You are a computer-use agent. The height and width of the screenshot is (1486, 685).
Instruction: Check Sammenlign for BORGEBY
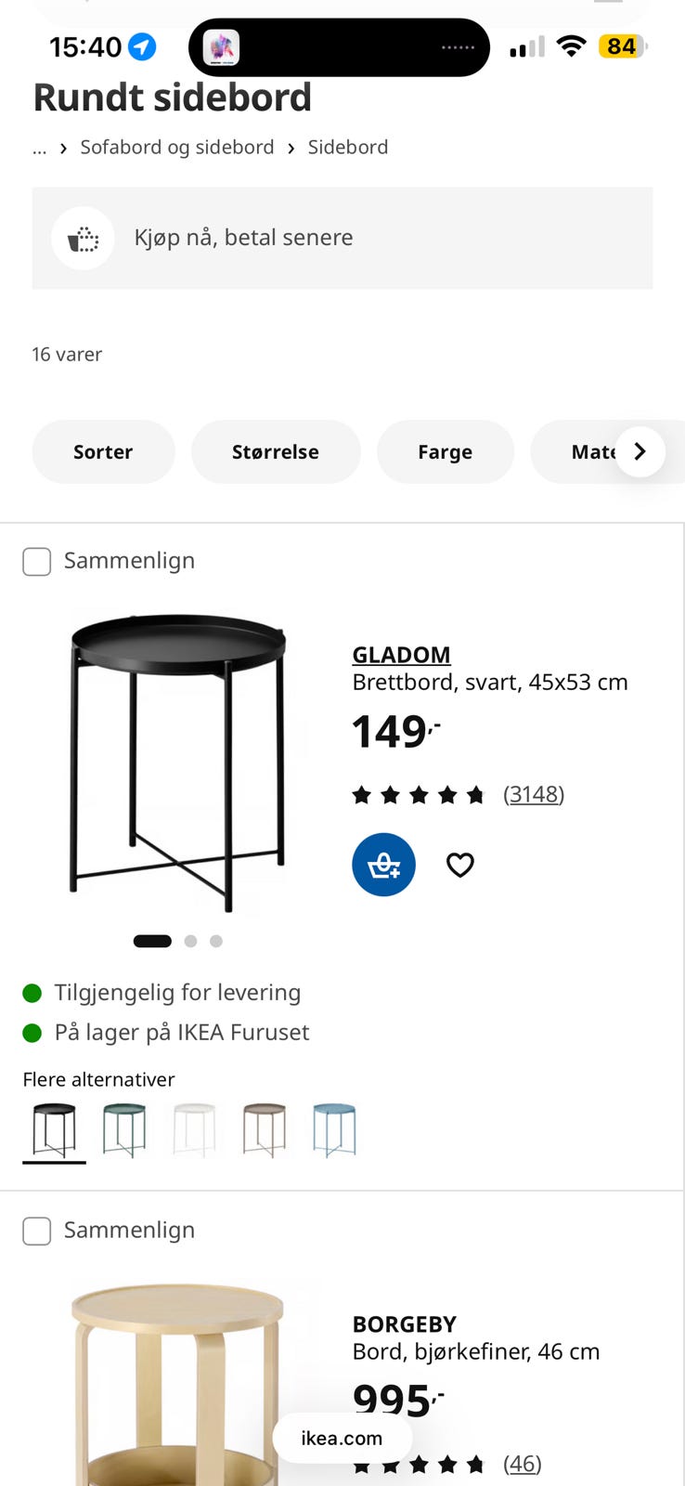coord(36,1231)
